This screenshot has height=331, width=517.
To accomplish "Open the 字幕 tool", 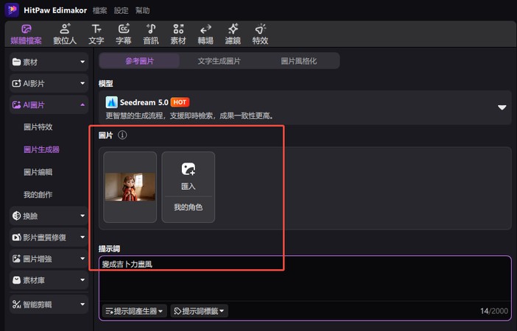I will (x=124, y=35).
